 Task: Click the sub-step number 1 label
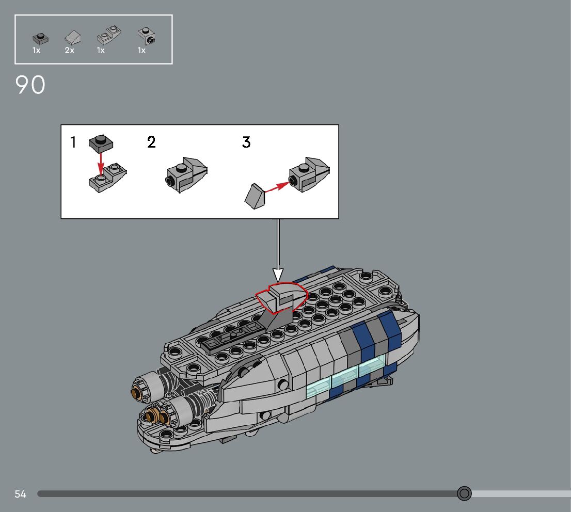73,142
